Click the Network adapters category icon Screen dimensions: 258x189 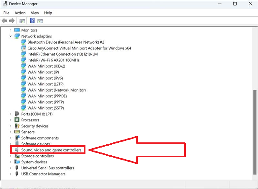pos(17,36)
